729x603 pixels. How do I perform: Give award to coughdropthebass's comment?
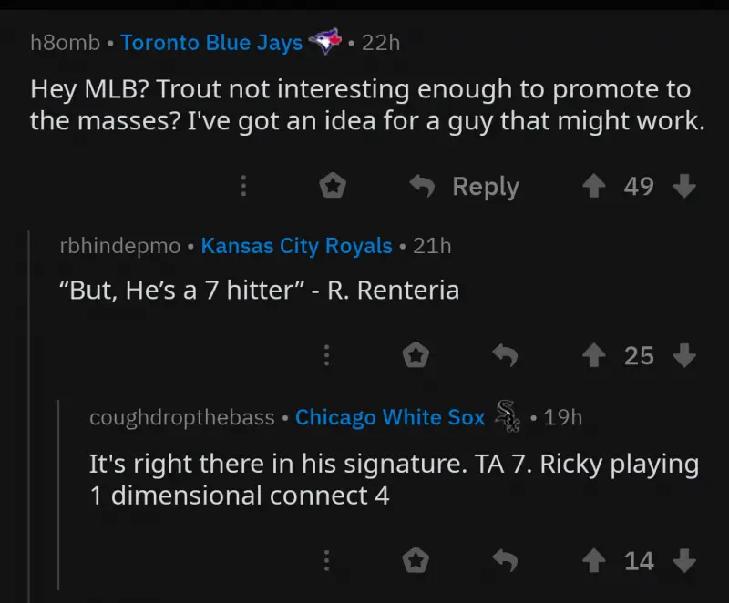pyautogui.click(x=416, y=560)
